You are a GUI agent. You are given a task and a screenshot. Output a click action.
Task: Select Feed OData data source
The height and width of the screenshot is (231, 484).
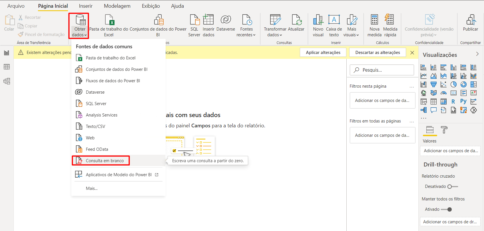(119, 149)
